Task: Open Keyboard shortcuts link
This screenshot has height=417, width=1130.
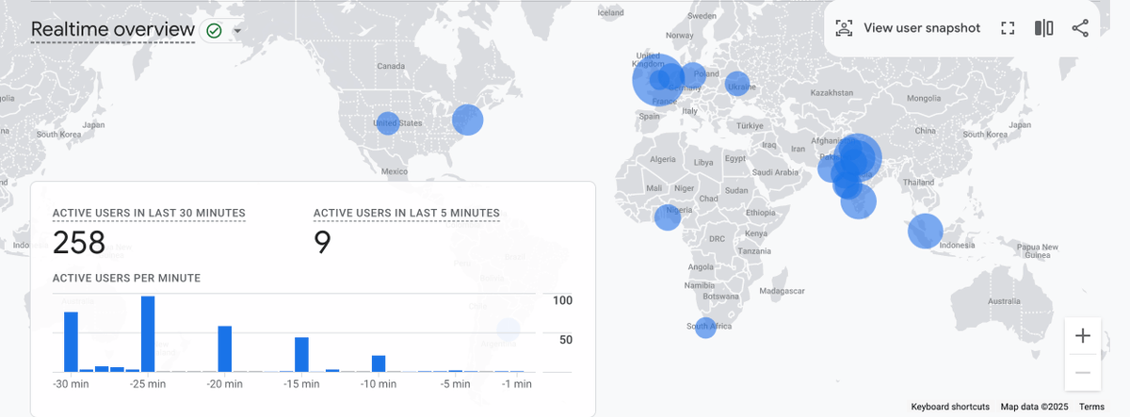Action: 950,407
